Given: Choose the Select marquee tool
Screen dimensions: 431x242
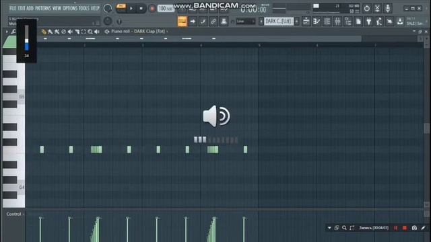Looking at the screenshot, I should coord(84,32).
